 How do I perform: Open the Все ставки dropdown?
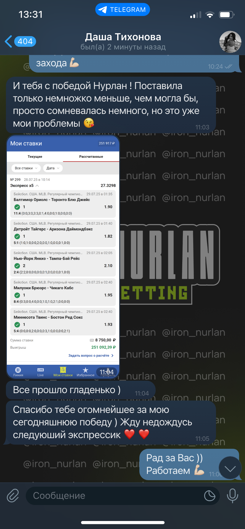(x=26, y=168)
